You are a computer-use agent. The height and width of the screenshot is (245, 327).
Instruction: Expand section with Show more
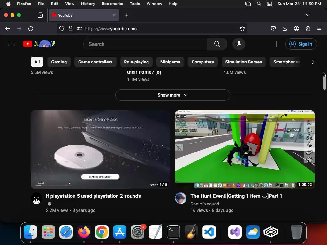[173, 95]
